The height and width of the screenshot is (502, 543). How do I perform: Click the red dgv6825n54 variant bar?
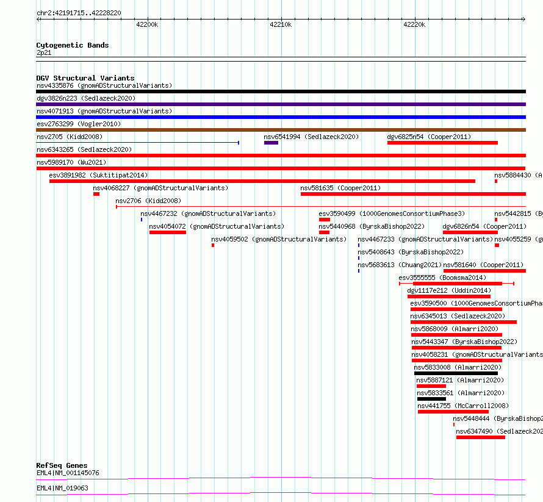click(x=442, y=143)
